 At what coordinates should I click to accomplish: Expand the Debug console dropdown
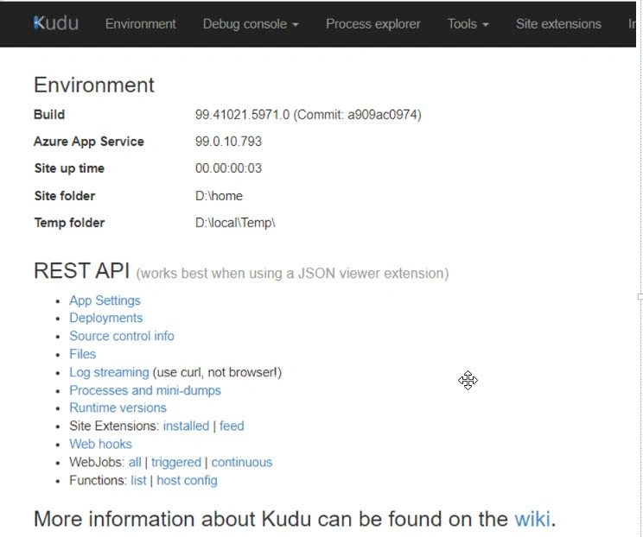251,24
